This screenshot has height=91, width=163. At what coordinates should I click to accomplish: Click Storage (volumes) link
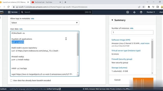(119, 68)
